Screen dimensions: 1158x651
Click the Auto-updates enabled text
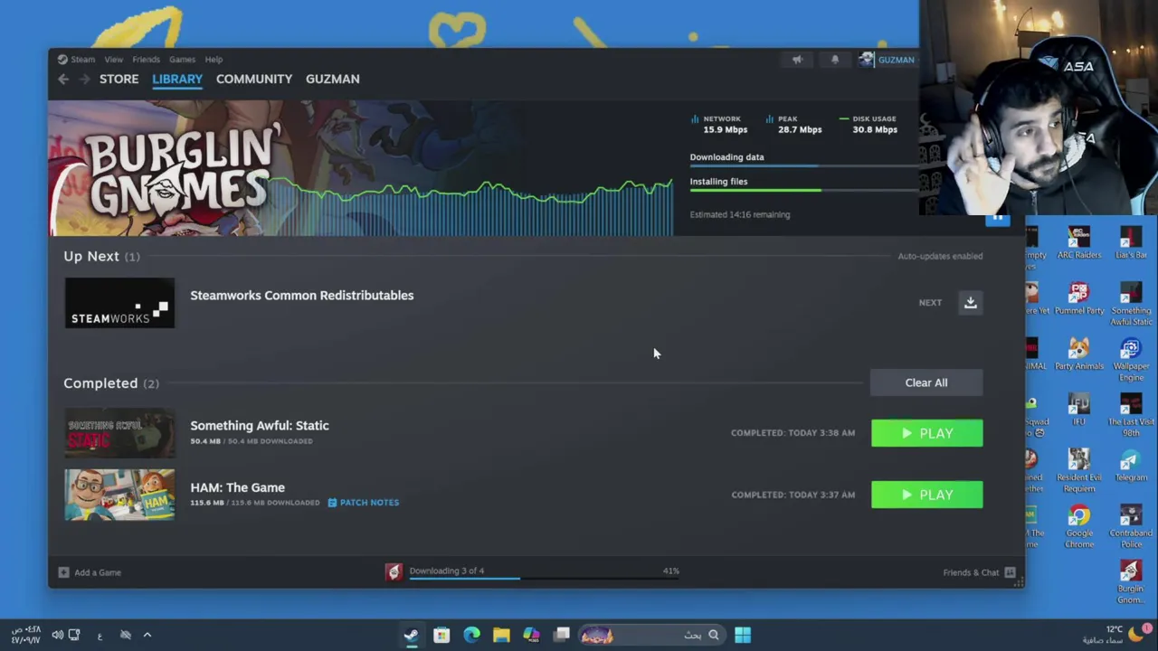coord(940,256)
